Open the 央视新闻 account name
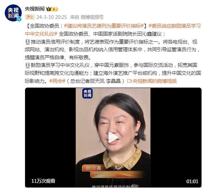Viewport: 203px width, 189px height. tap(34, 9)
